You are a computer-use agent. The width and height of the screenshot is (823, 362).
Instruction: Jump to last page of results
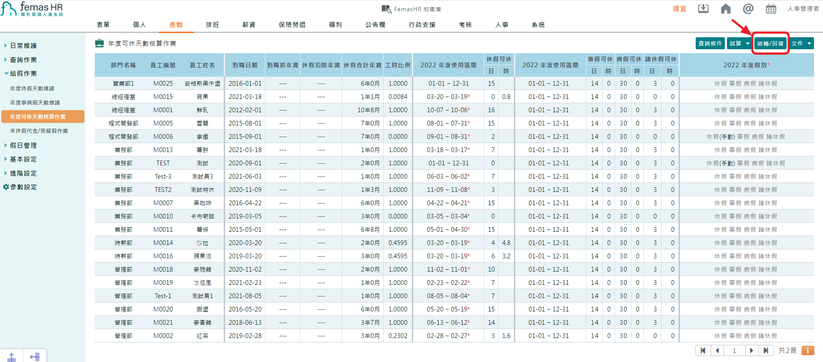click(766, 350)
